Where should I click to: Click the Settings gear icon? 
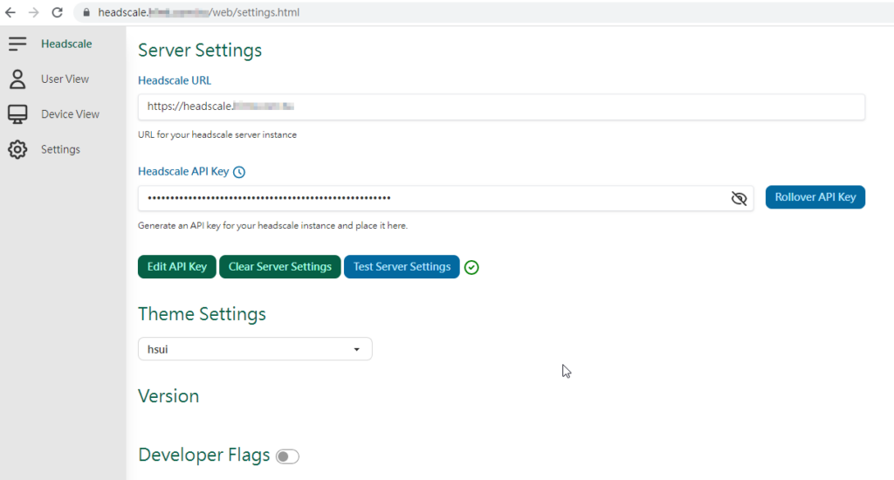(17, 149)
